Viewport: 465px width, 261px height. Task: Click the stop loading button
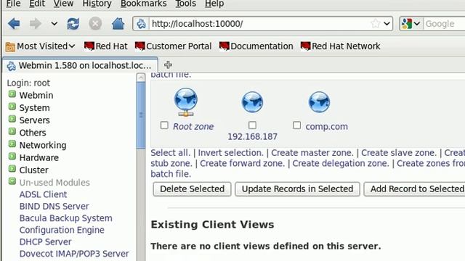pyautogui.click(x=95, y=24)
